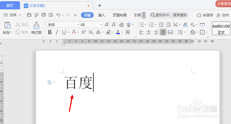This screenshot has width=231, height=124.
Task: Click the borders grid icon
Action: [202, 32]
